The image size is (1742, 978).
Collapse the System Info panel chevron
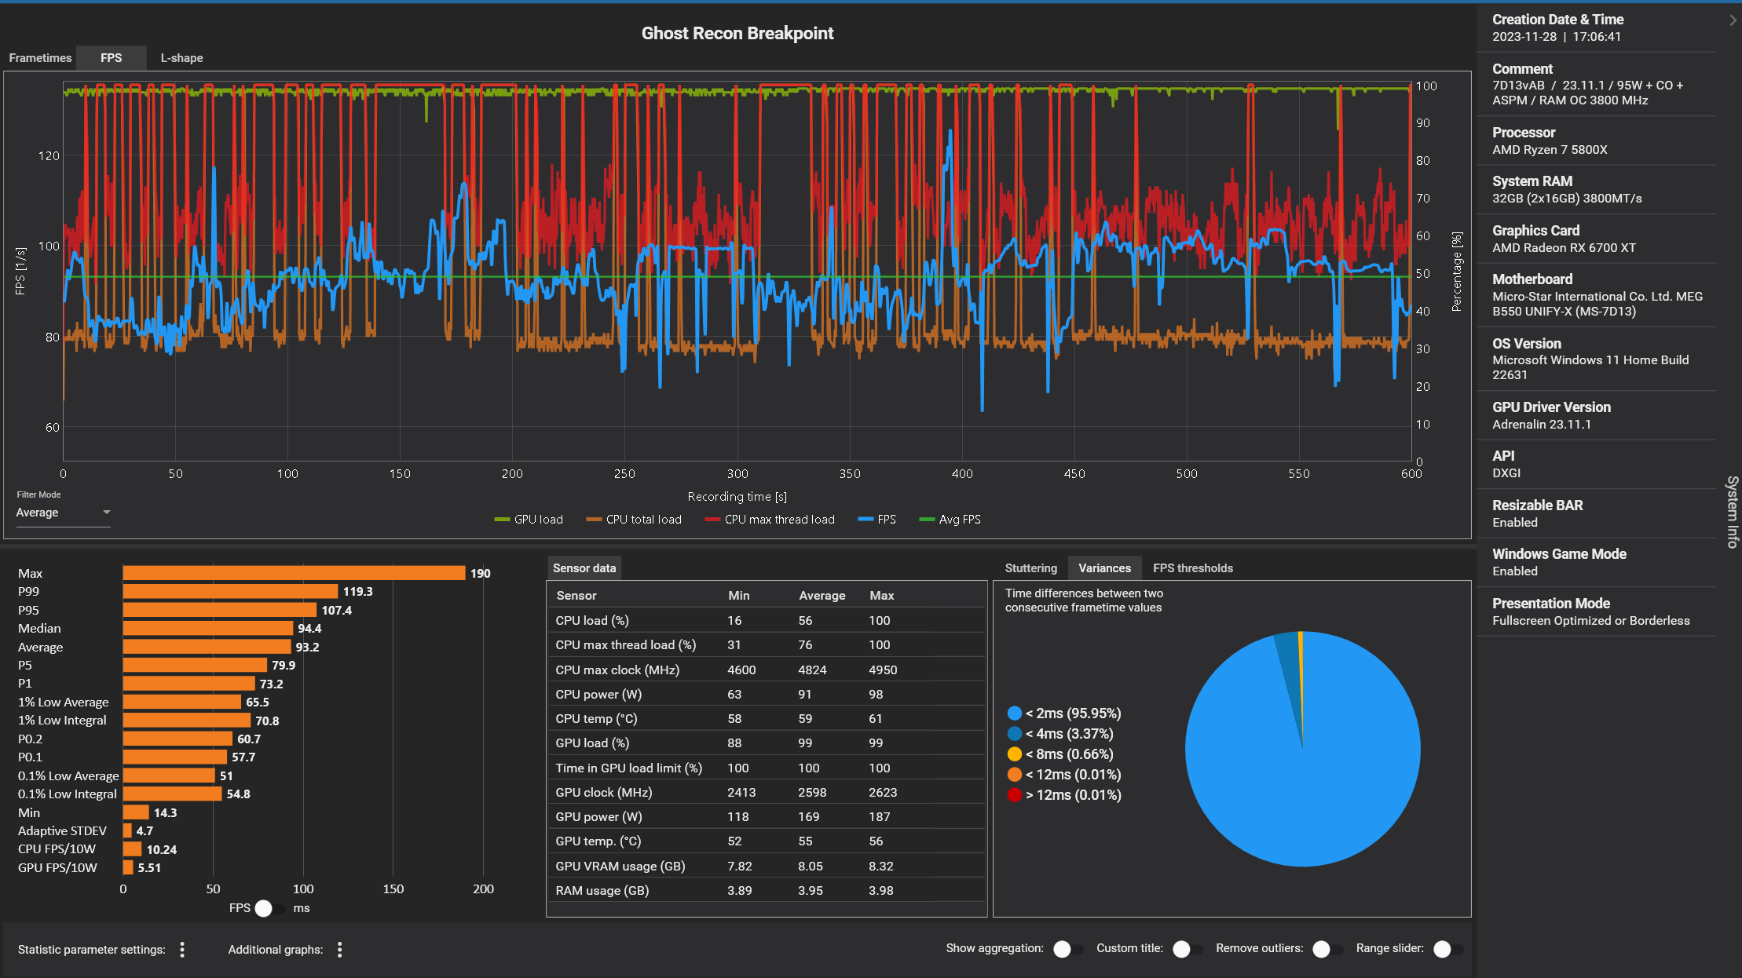pos(1733,20)
